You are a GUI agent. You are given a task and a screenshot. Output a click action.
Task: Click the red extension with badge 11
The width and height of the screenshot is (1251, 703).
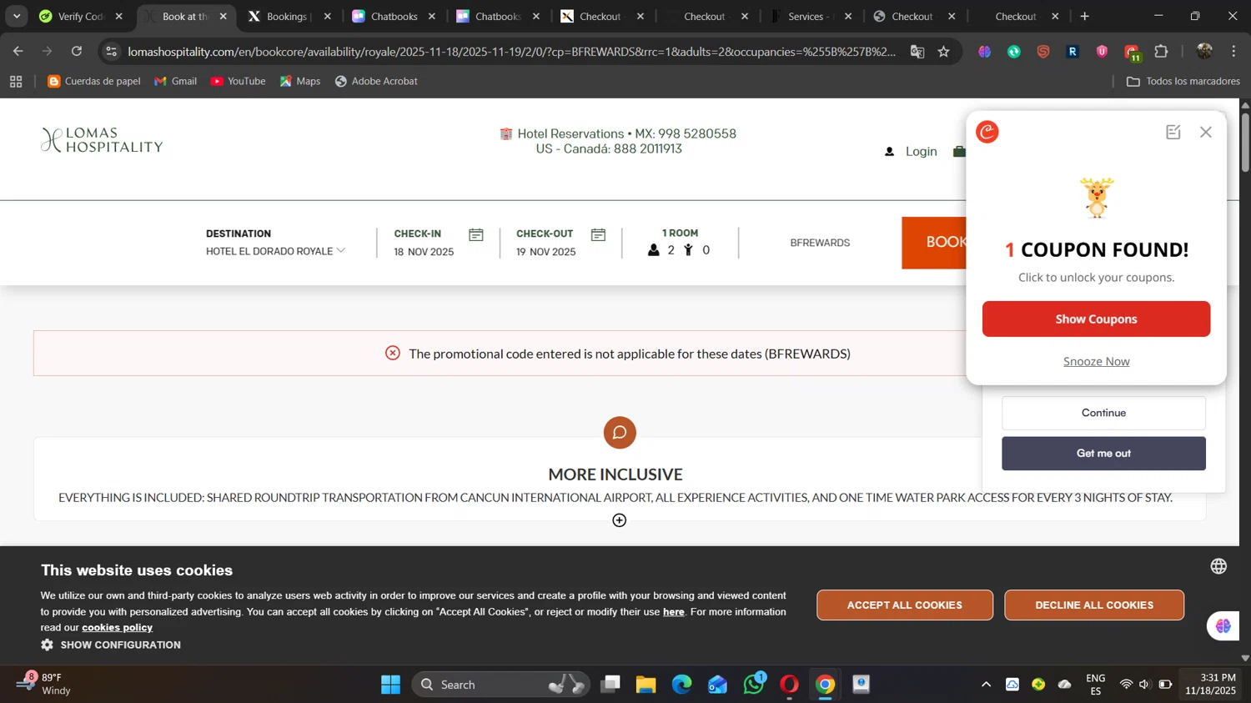1132,53
